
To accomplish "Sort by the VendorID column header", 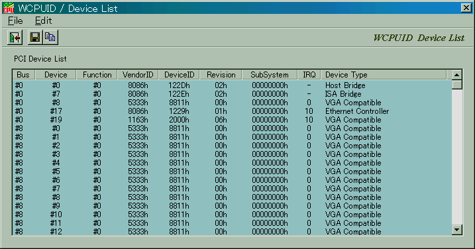I will [138, 75].
